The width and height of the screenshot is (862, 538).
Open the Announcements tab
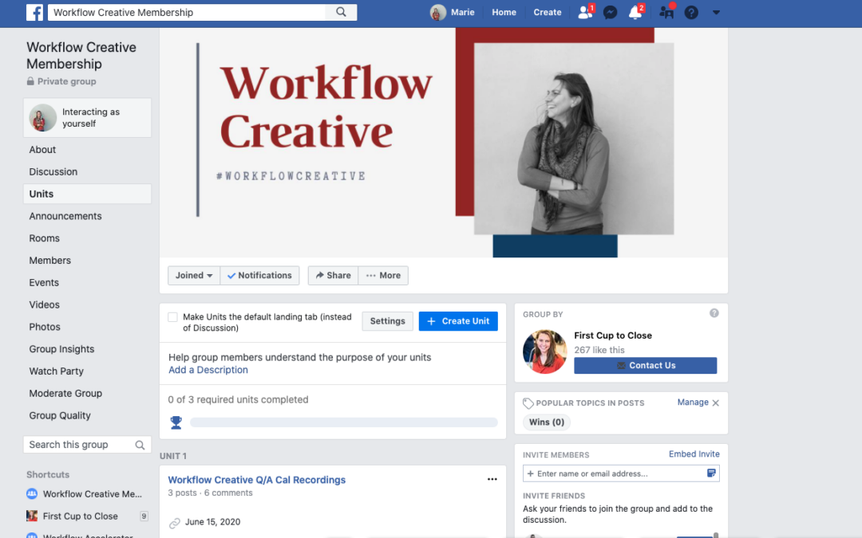click(x=65, y=216)
